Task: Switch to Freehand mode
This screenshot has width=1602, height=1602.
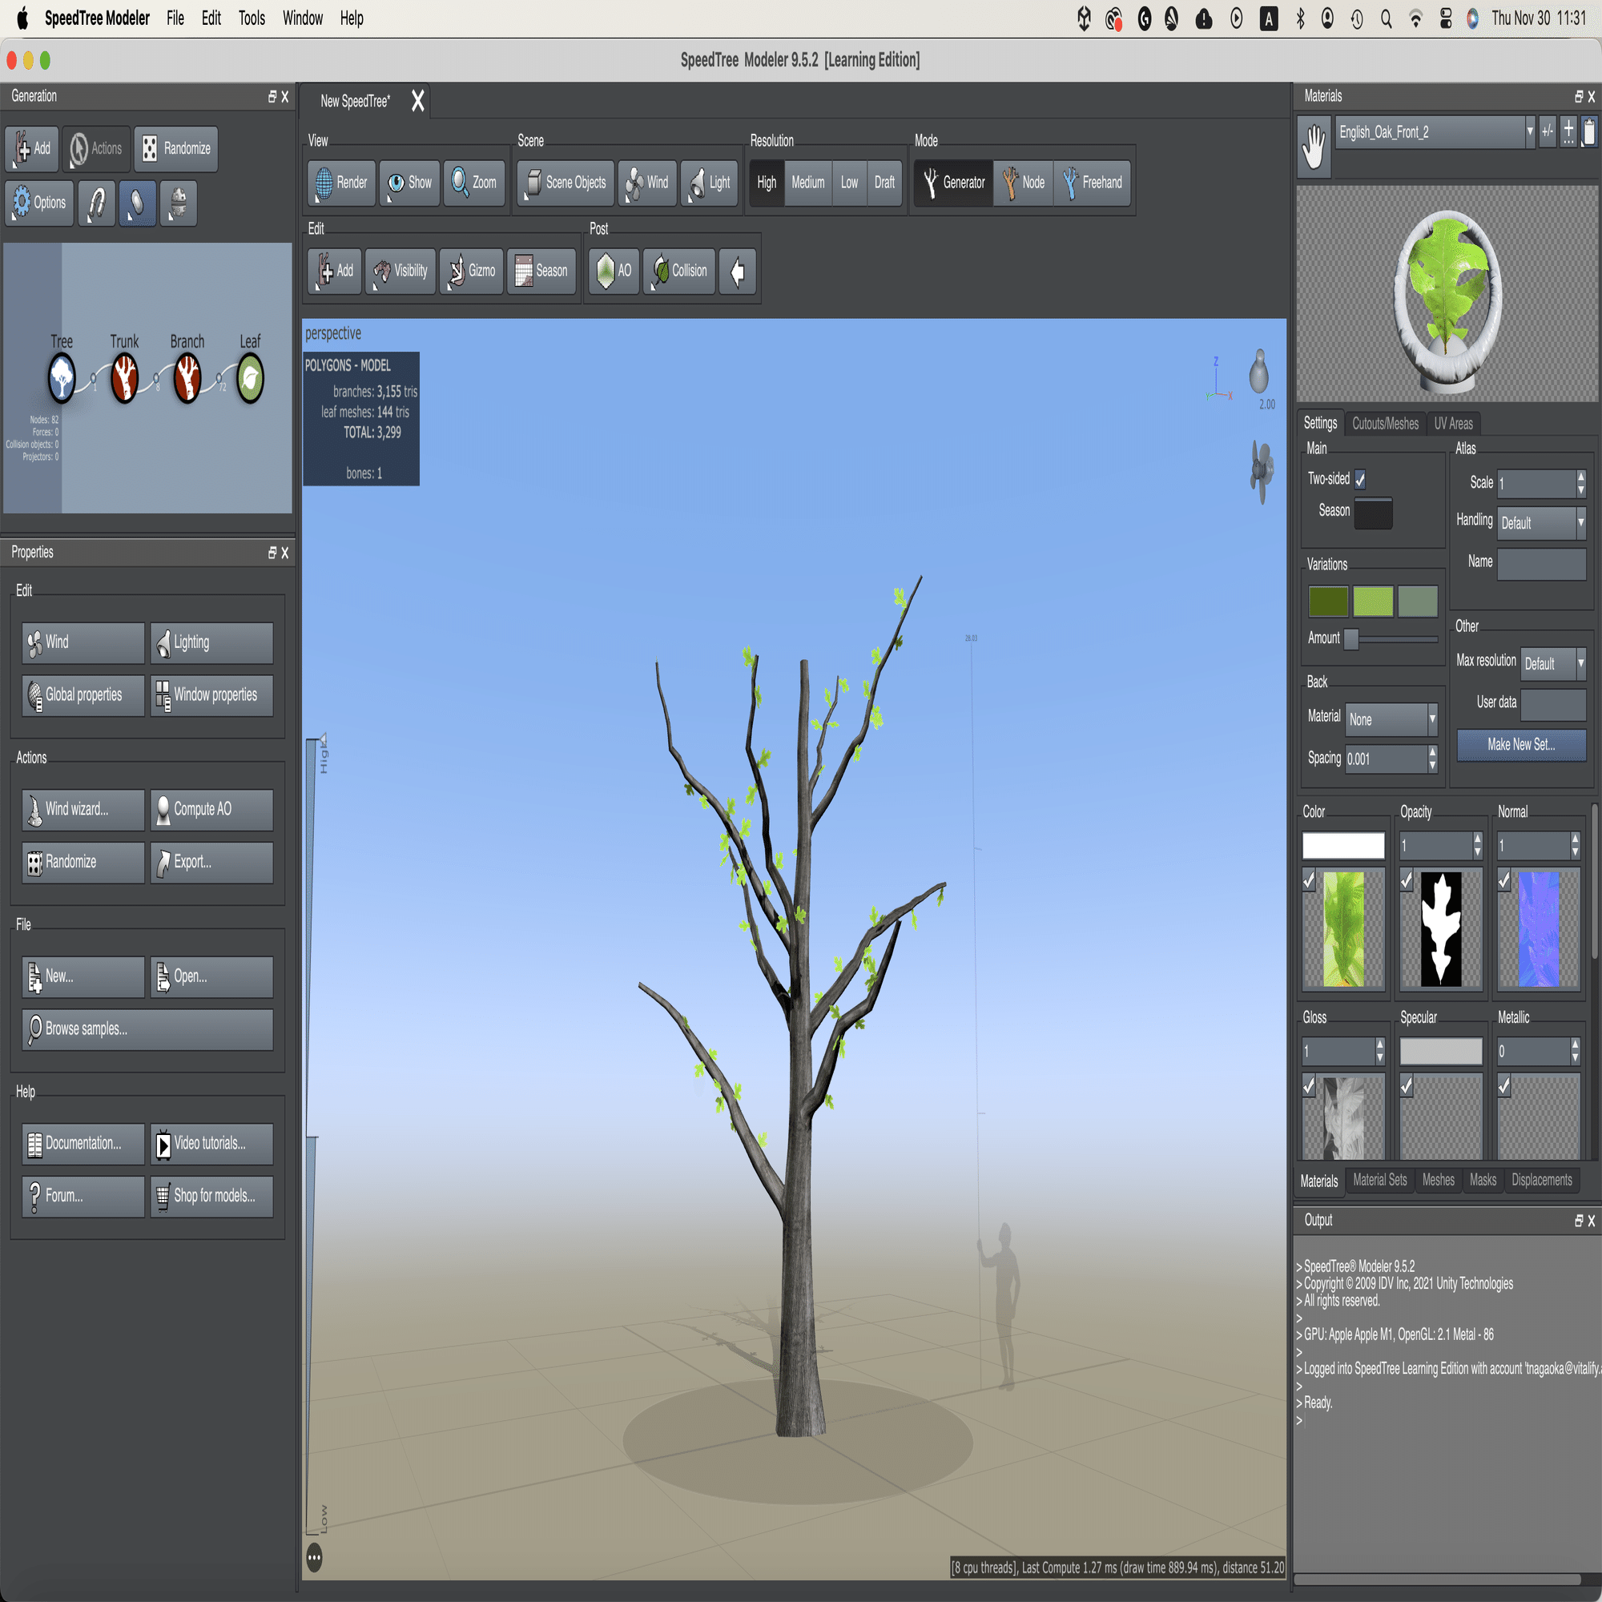Action: 1092,183
